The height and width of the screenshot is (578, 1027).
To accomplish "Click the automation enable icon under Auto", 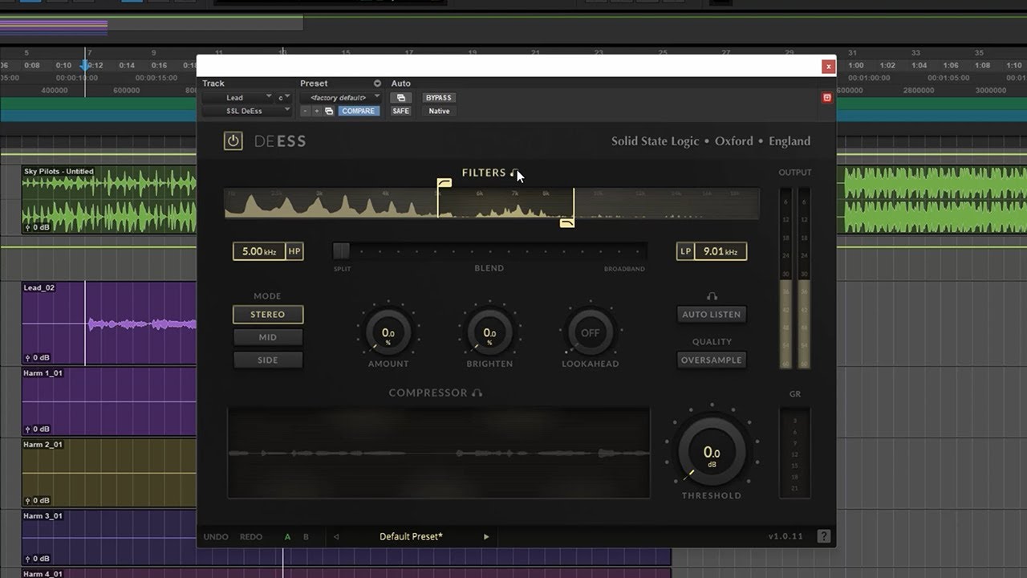I will (x=400, y=98).
